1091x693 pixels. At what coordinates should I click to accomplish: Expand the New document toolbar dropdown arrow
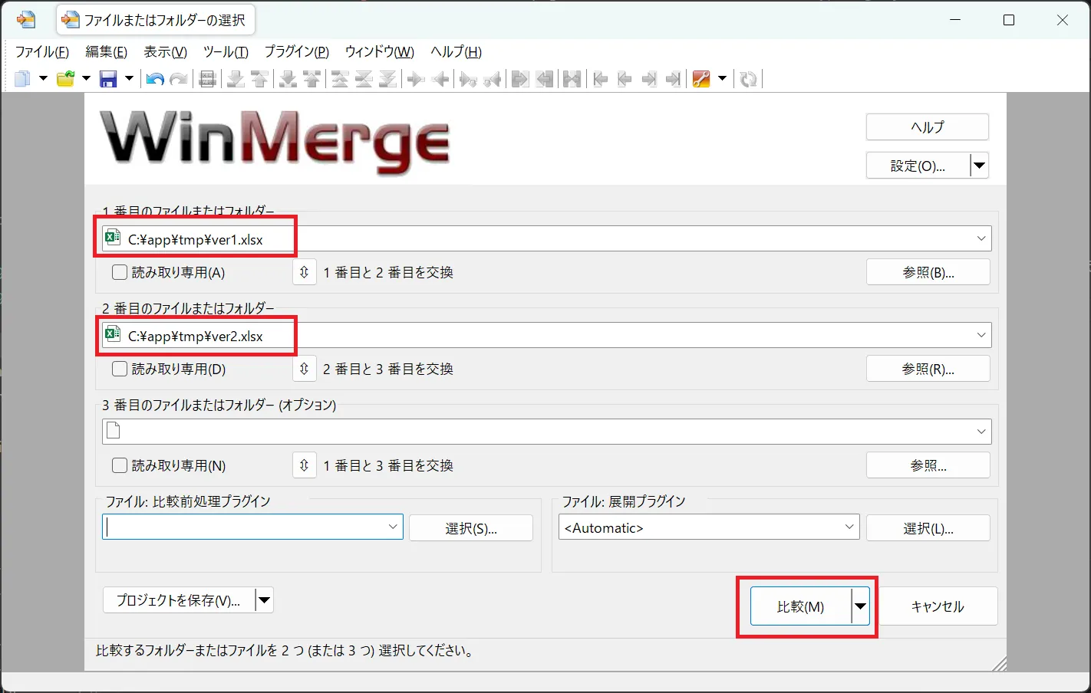pyautogui.click(x=43, y=78)
